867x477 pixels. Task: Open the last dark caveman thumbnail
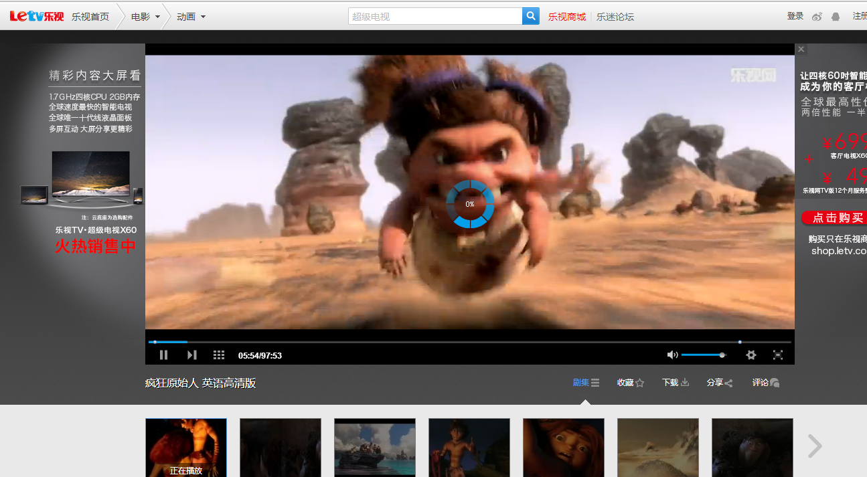click(x=753, y=448)
